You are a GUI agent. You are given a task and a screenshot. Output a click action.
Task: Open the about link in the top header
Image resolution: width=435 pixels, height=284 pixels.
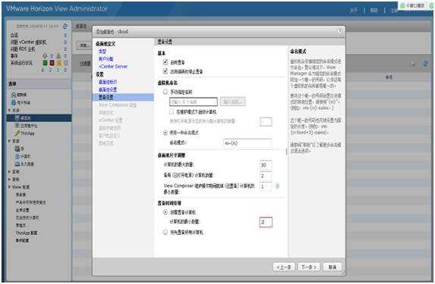(353, 11)
